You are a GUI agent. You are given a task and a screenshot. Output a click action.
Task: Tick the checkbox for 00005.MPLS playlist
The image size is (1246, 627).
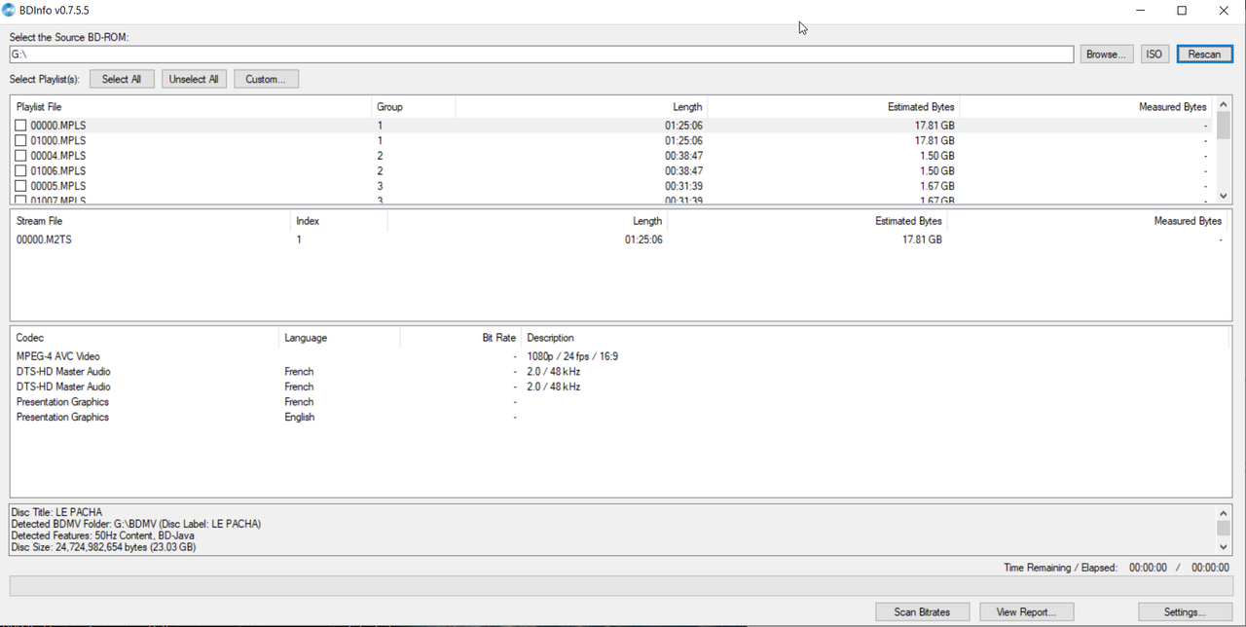(x=20, y=186)
